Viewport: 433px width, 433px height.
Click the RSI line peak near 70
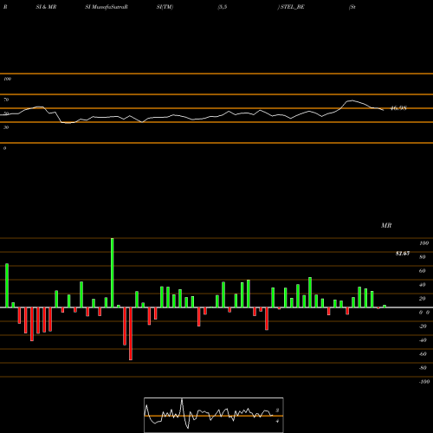click(x=352, y=100)
